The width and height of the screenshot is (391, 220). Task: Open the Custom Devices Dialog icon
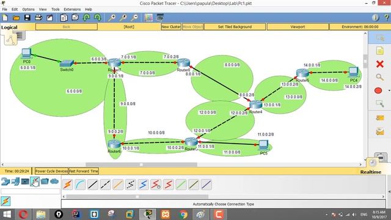pos(160,18)
